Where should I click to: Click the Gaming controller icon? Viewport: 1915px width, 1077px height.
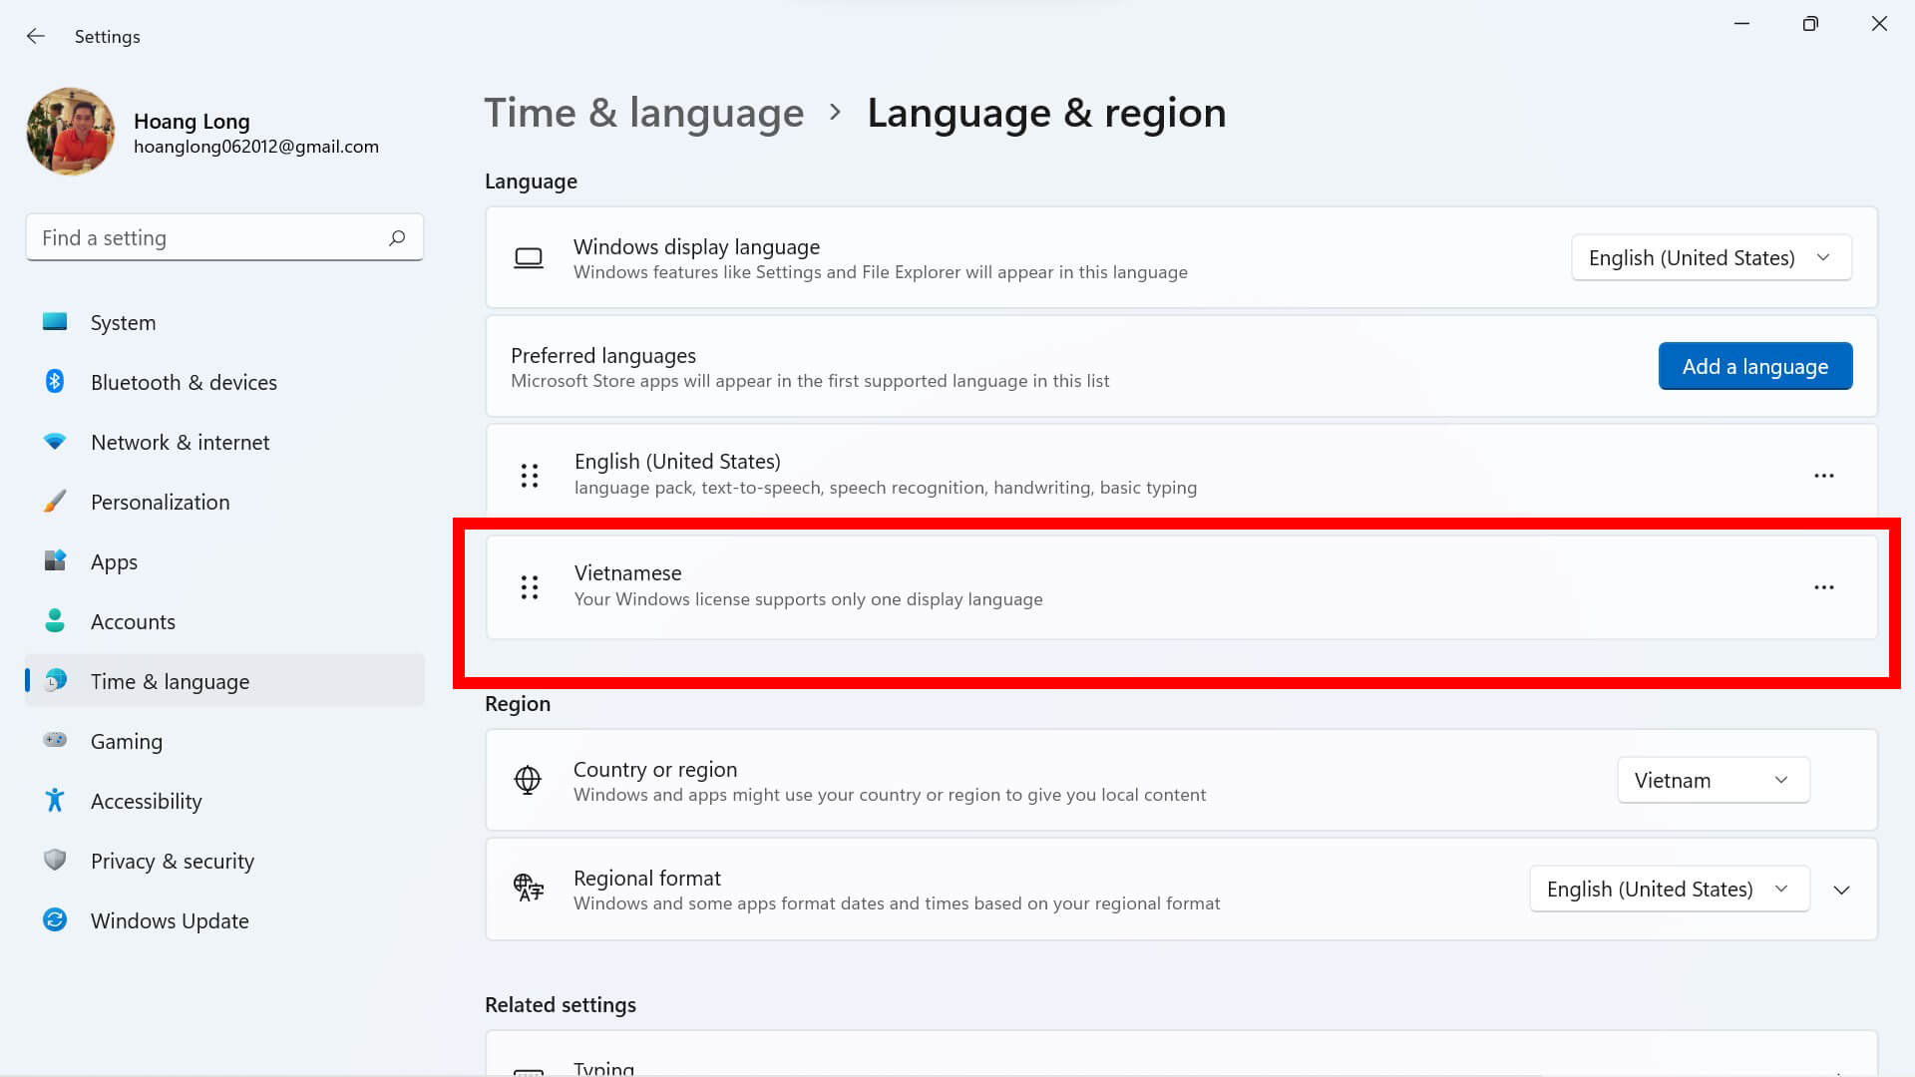(55, 740)
